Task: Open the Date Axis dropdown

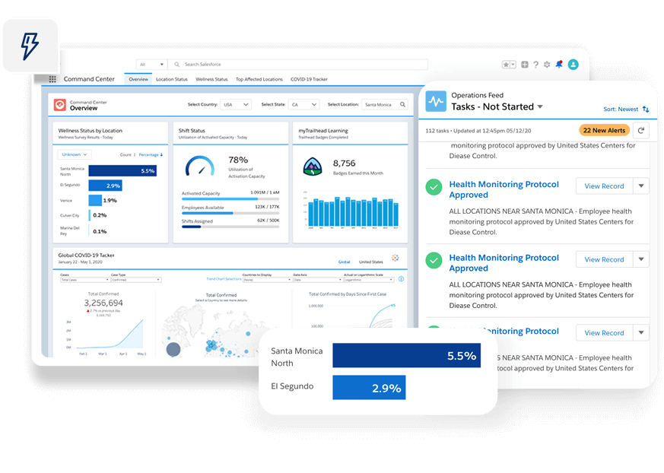Action: (x=318, y=280)
